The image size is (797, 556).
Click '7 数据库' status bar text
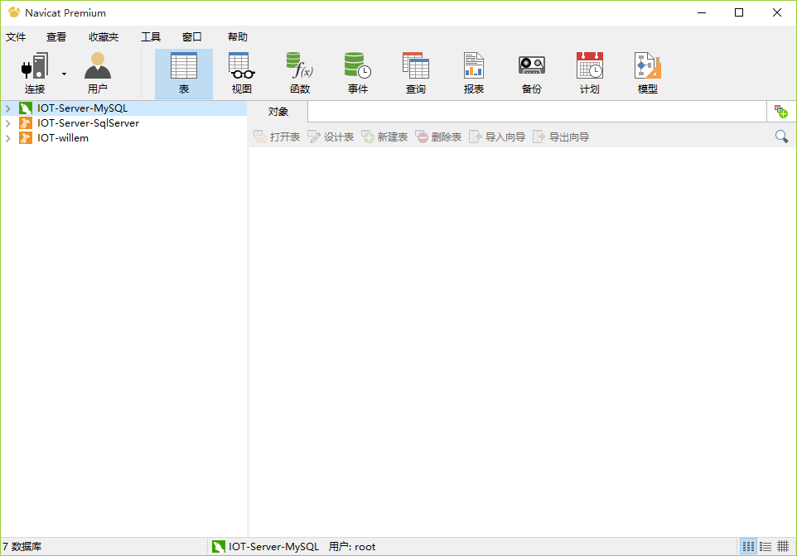coord(22,546)
